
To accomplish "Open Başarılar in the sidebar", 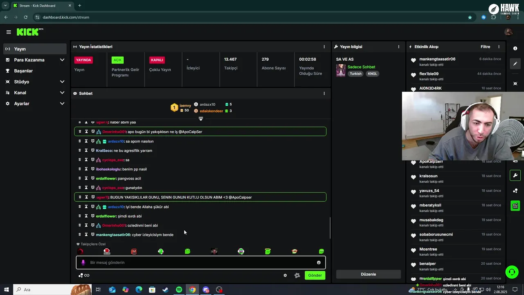I will point(35,71).
